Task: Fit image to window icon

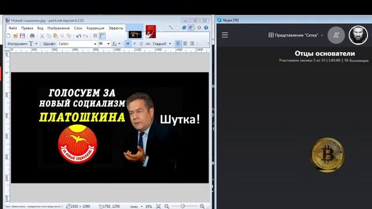Action: pyautogui.click(x=158, y=207)
